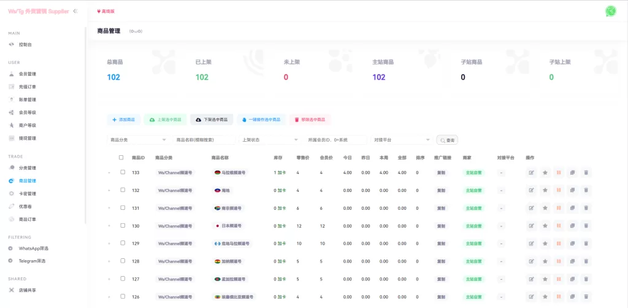Click the duplicate icon for product 133
Viewport: 628px width, 308px height.
coord(572,172)
